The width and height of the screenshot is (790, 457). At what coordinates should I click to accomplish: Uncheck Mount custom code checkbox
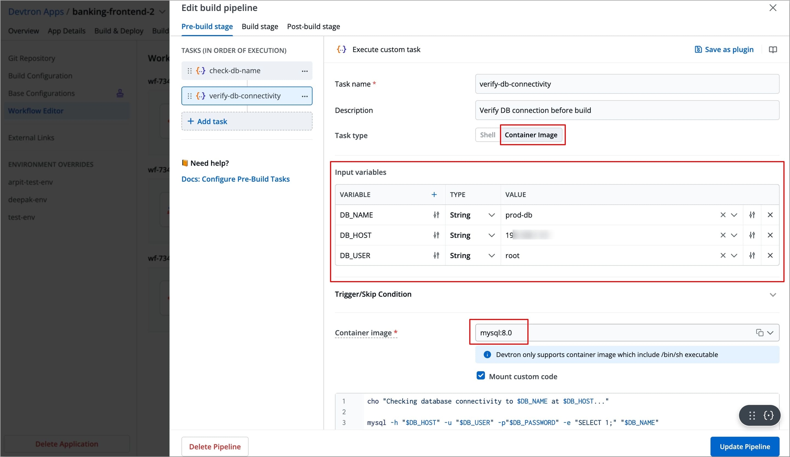[x=481, y=376]
